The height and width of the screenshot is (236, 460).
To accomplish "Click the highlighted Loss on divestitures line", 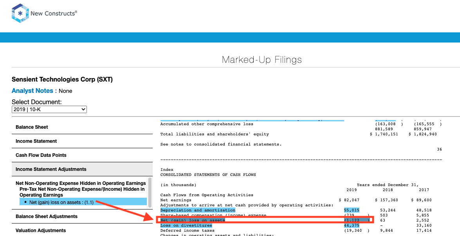I will 186,225.
